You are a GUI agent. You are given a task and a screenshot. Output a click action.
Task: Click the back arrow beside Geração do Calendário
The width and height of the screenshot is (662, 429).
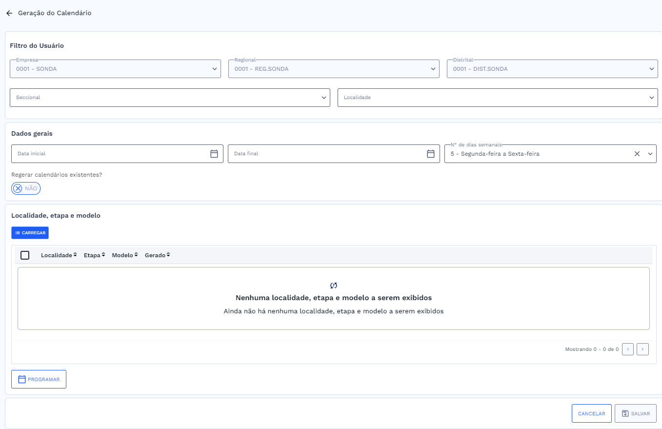[x=9, y=13]
